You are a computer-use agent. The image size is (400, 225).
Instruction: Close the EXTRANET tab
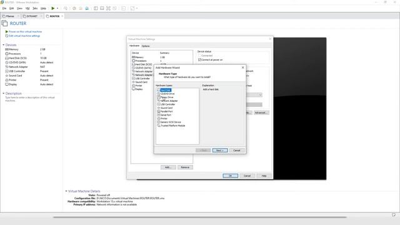coord(41,16)
